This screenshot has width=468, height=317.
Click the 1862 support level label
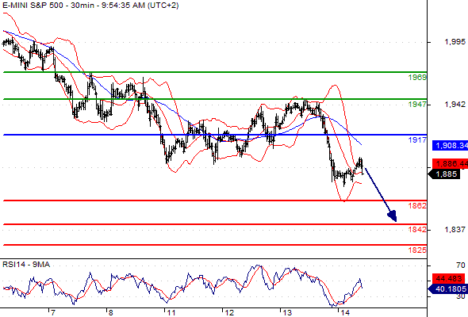(x=417, y=205)
